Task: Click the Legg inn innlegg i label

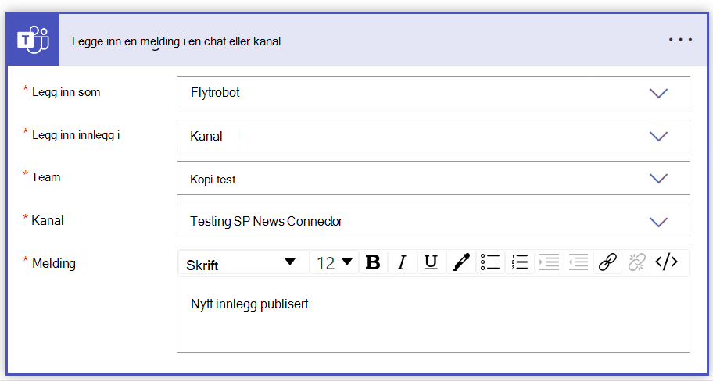Action: [76, 135]
